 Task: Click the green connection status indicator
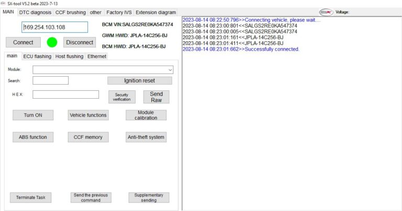[52, 42]
